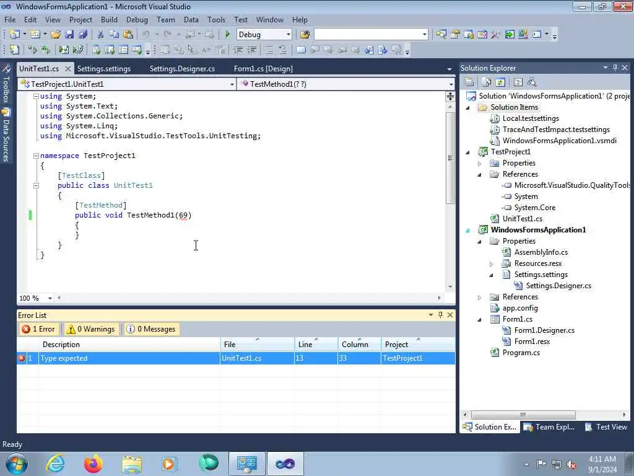Screen dimensions: 634x476
Task: Close the UnitTest1.cs tab
Action: [68, 69]
